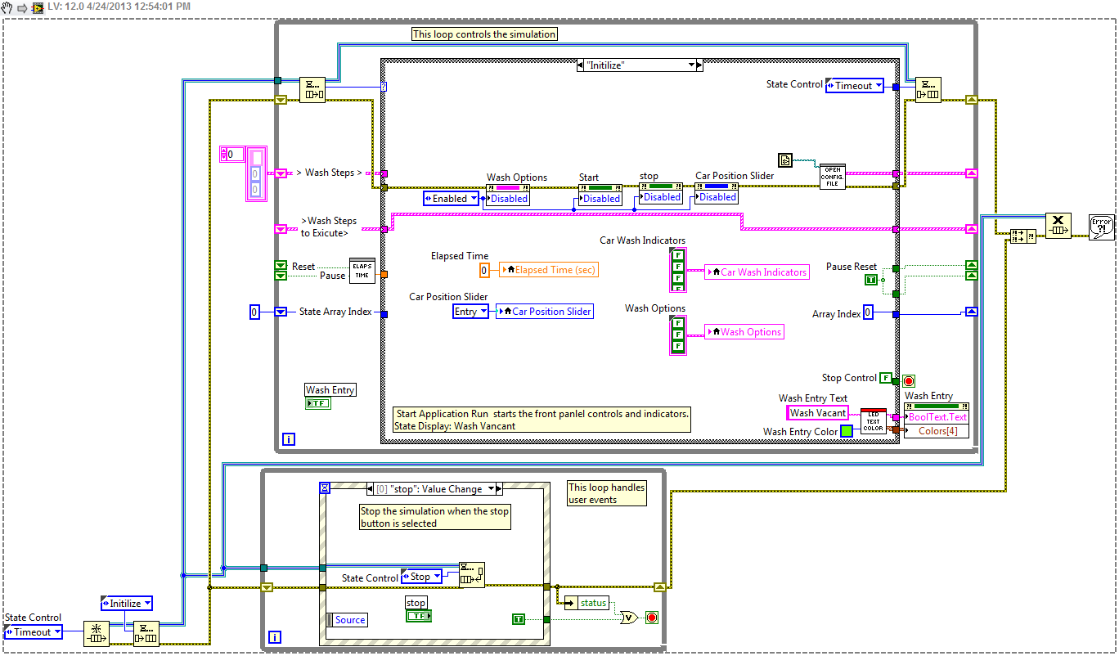Toggle the Stop Control False constant
This screenshot has width=1119, height=656.
[x=885, y=378]
